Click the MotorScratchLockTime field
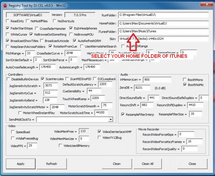This screenshot has height=176, width=215. [x=101, y=113]
